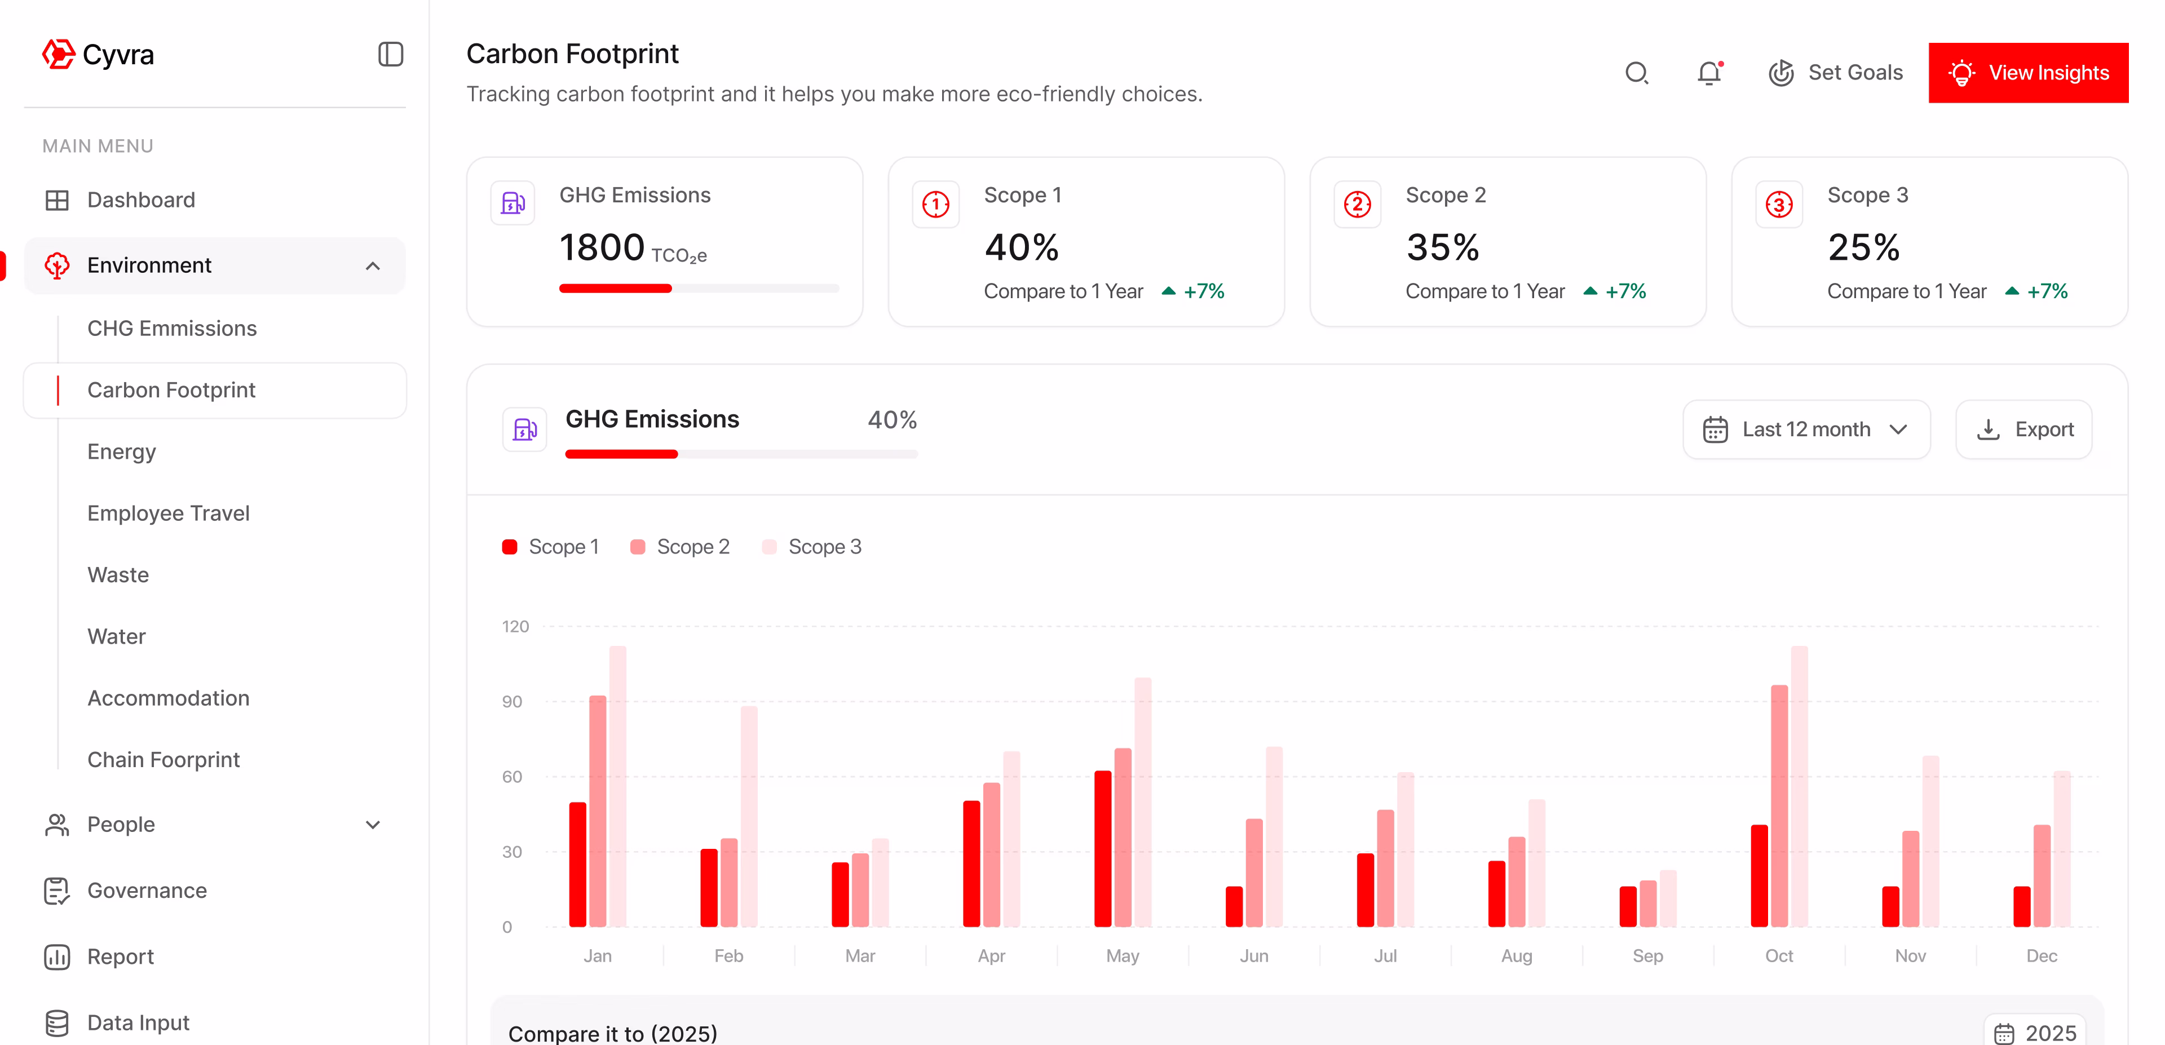2165x1045 pixels.
Task: Select Employee Travel in sidebar
Action: [168, 513]
